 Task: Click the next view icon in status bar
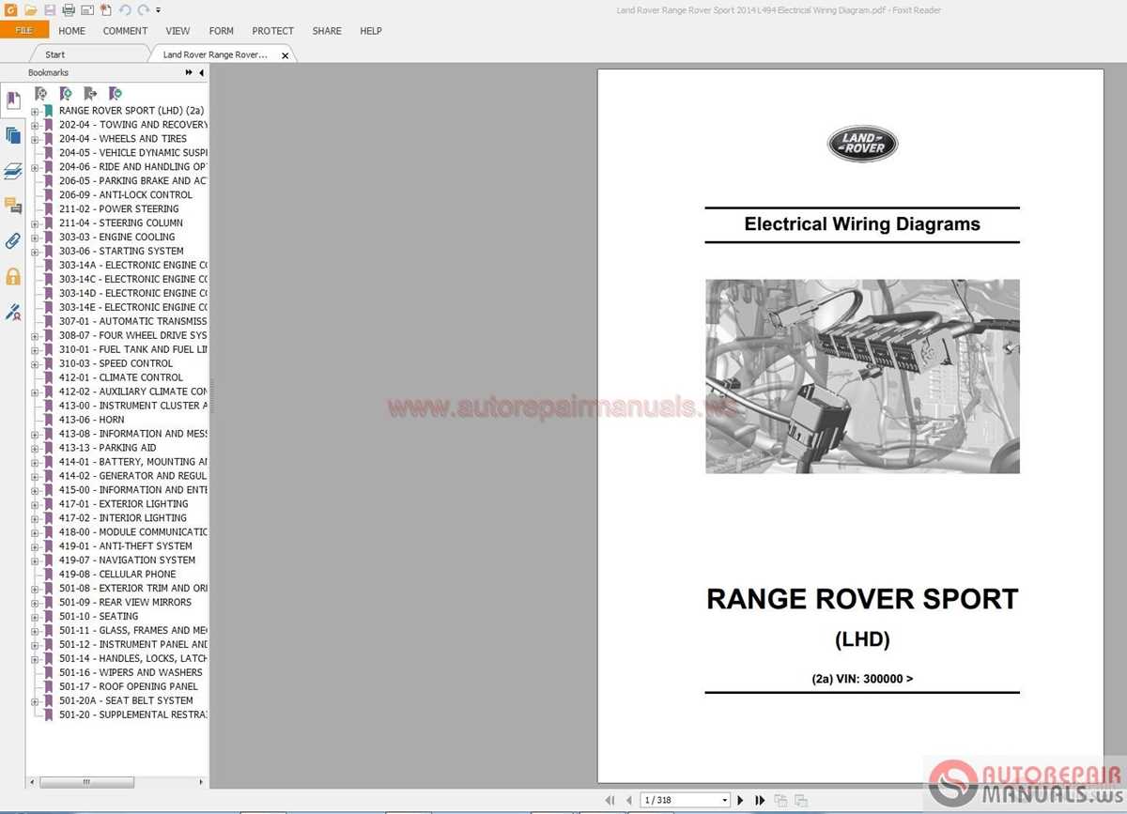[801, 801]
